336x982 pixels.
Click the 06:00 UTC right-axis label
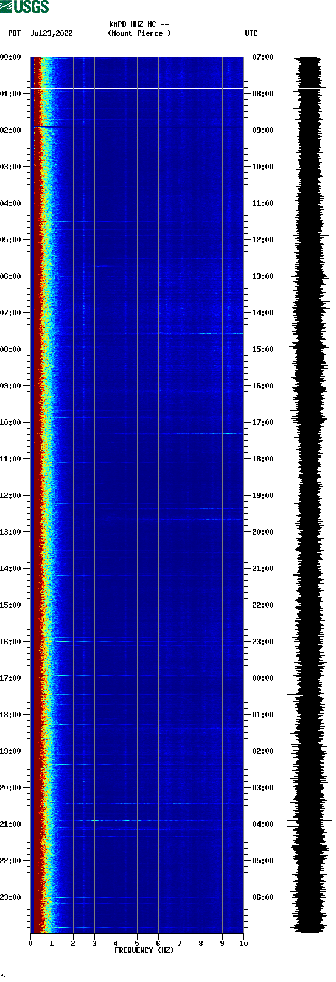(x=263, y=897)
